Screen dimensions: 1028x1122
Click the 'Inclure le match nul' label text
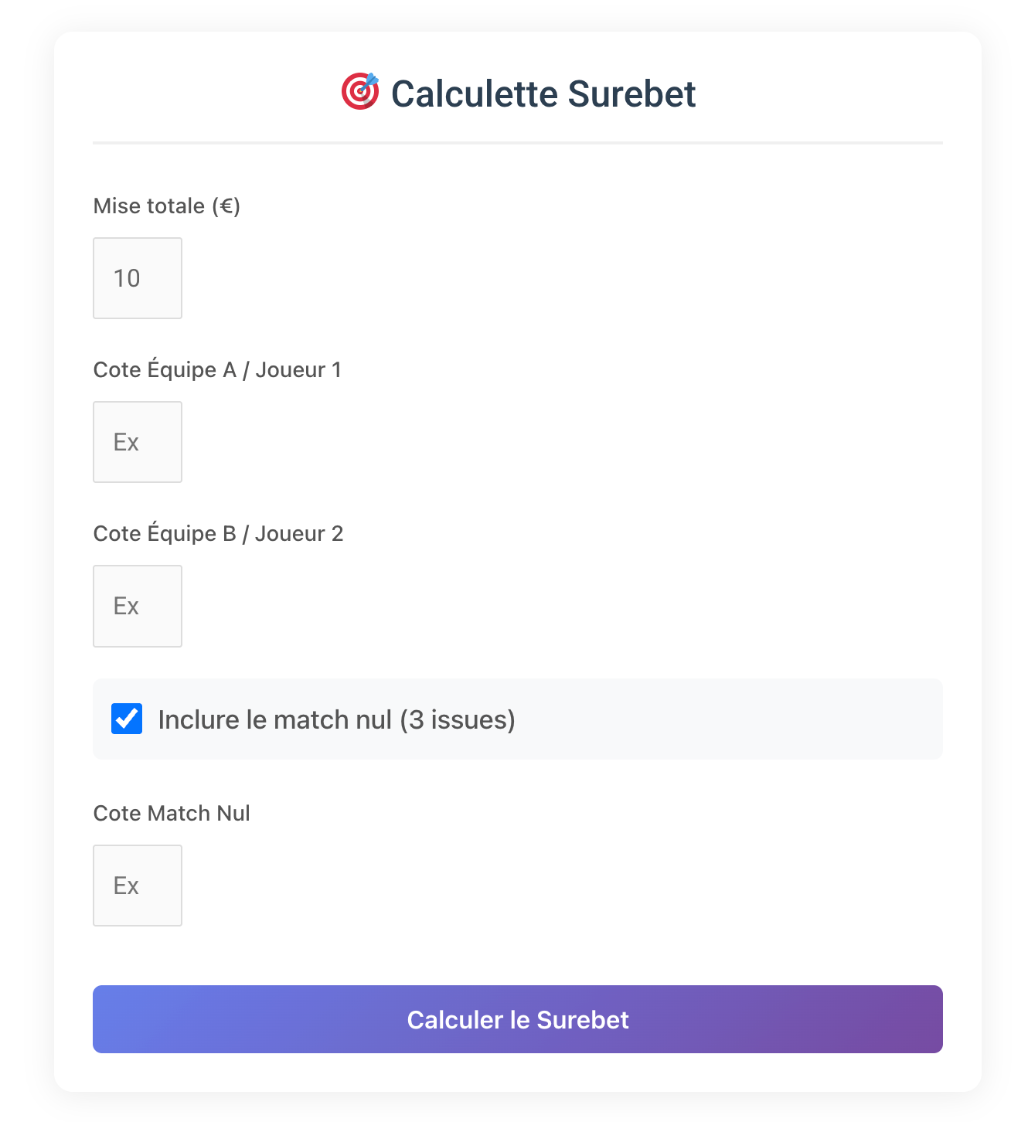tap(336, 719)
